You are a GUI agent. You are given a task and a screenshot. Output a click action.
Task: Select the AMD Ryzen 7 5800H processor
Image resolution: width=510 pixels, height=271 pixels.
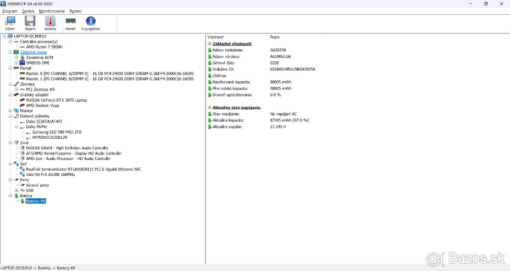[44, 47]
